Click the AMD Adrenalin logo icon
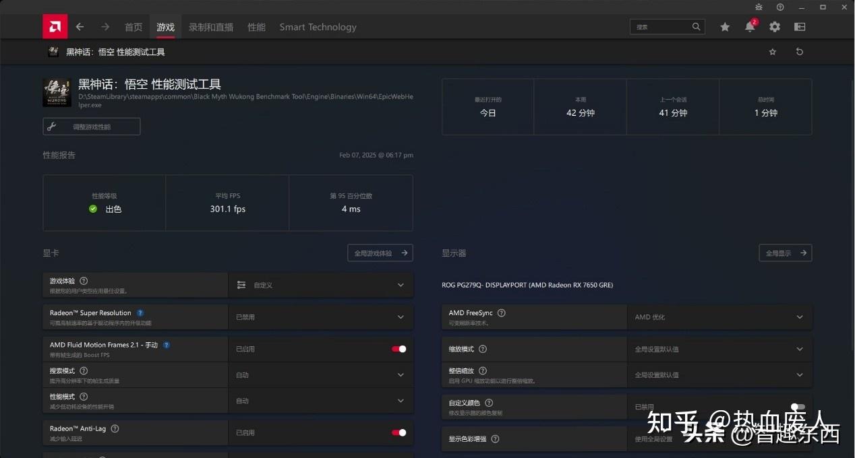855x458 pixels. (55, 26)
